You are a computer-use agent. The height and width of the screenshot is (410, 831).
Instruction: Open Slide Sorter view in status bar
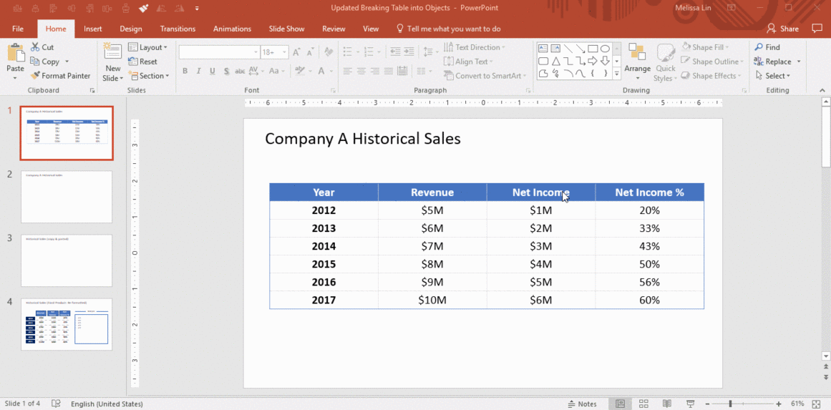click(643, 404)
